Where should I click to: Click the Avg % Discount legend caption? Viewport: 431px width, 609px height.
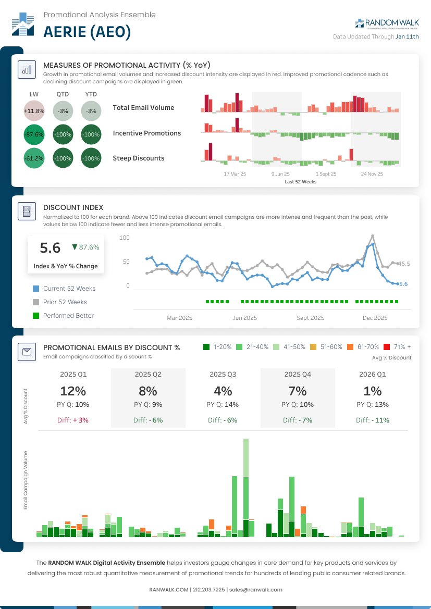click(x=391, y=358)
